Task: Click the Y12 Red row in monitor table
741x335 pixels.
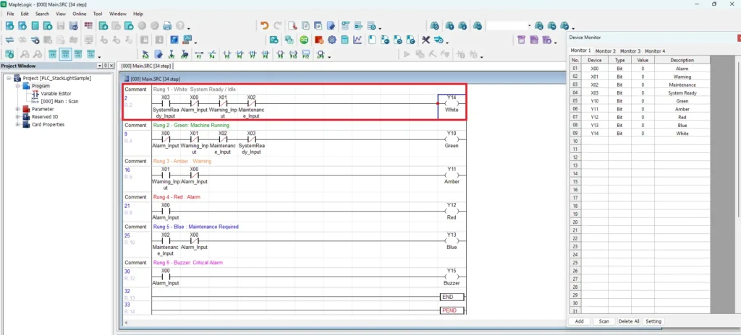Action: point(640,117)
